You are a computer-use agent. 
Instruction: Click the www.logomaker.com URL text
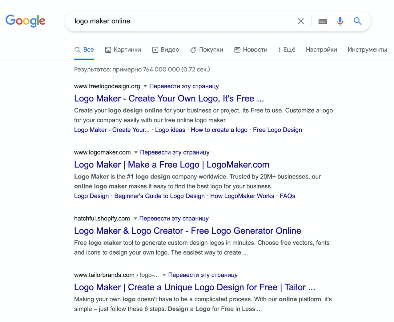(103, 152)
